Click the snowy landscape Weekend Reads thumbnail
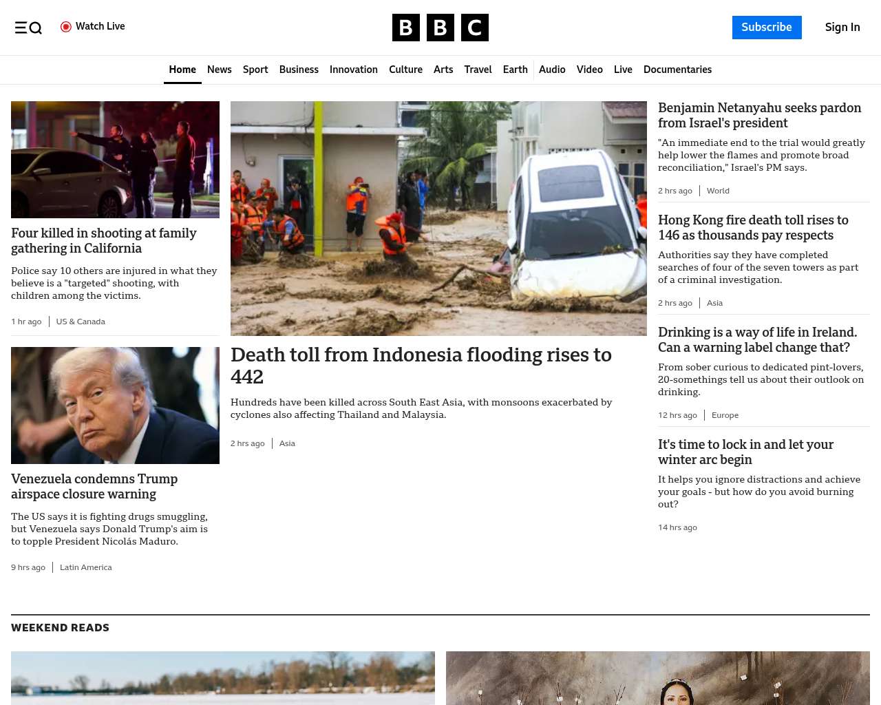Viewport: 881px width, 705px height. (x=223, y=678)
